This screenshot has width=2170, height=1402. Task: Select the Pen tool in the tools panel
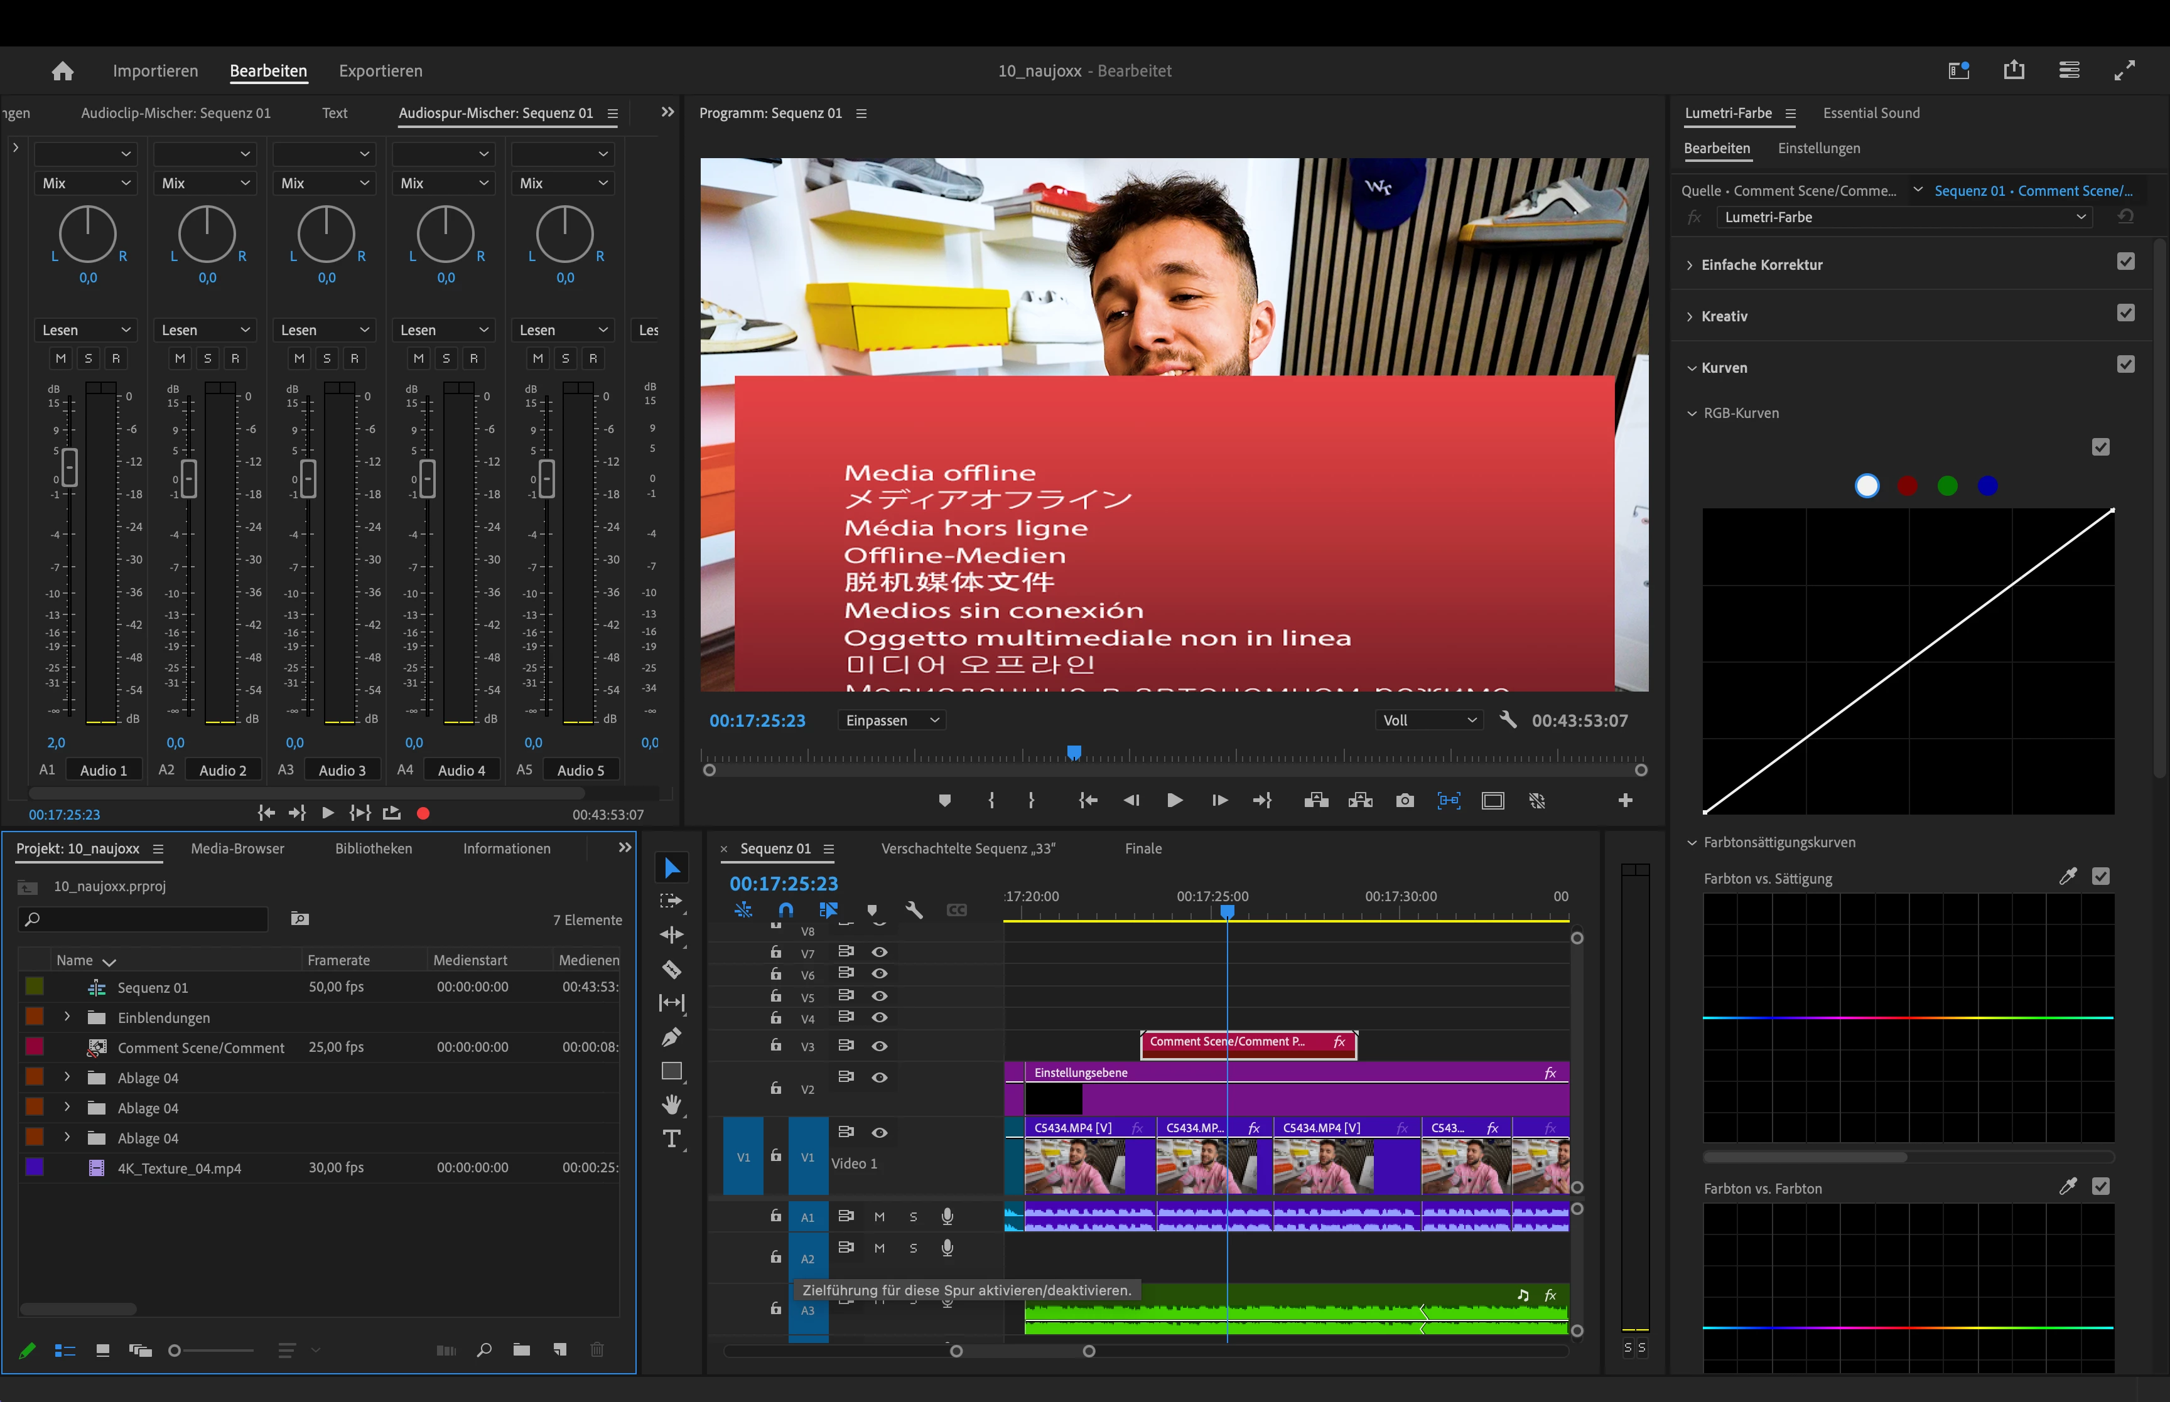pyautogui.click(x=671, y=1037)
